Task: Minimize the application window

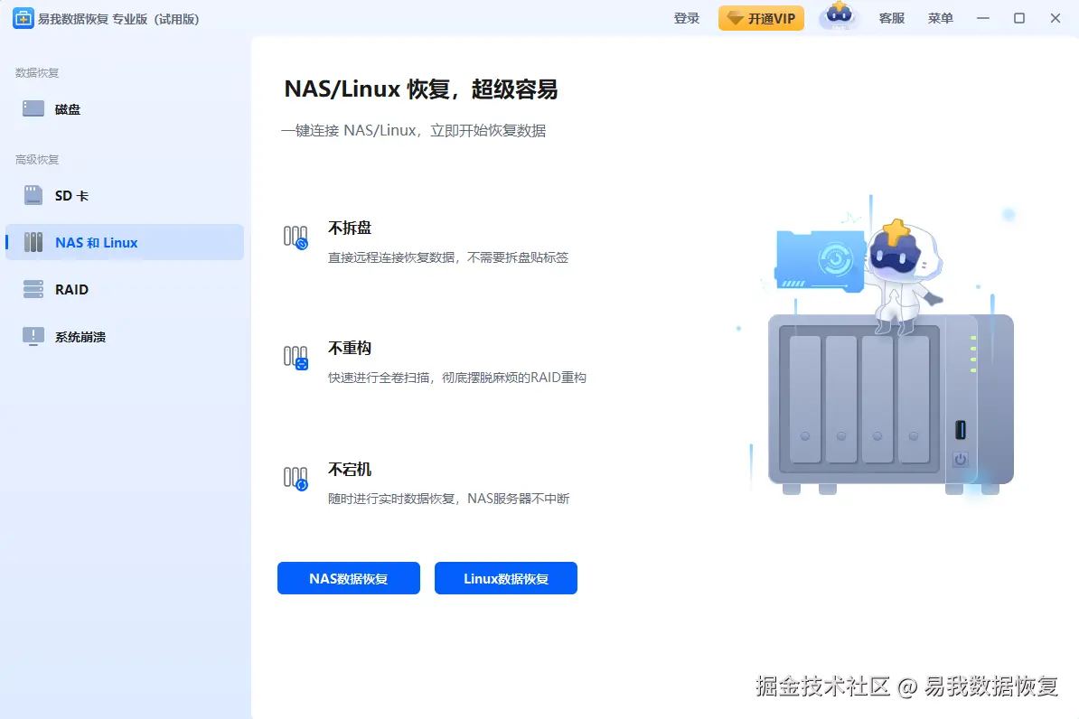Action: click(x=982, y=19)
